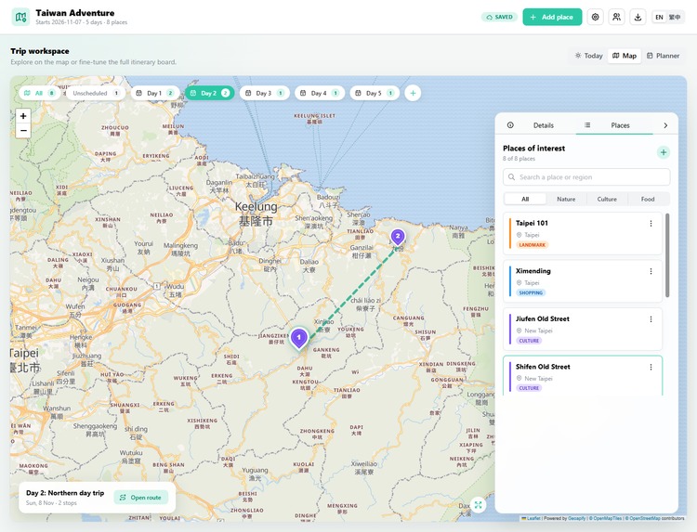Collapse side panel with right chevron

click(x=665, y=125)
